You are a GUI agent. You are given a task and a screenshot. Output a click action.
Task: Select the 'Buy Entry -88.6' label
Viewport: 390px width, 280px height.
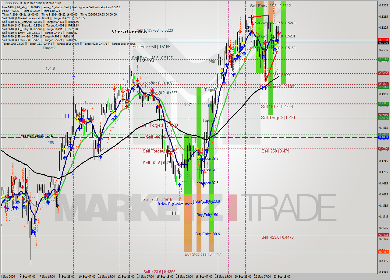(207, 234)
